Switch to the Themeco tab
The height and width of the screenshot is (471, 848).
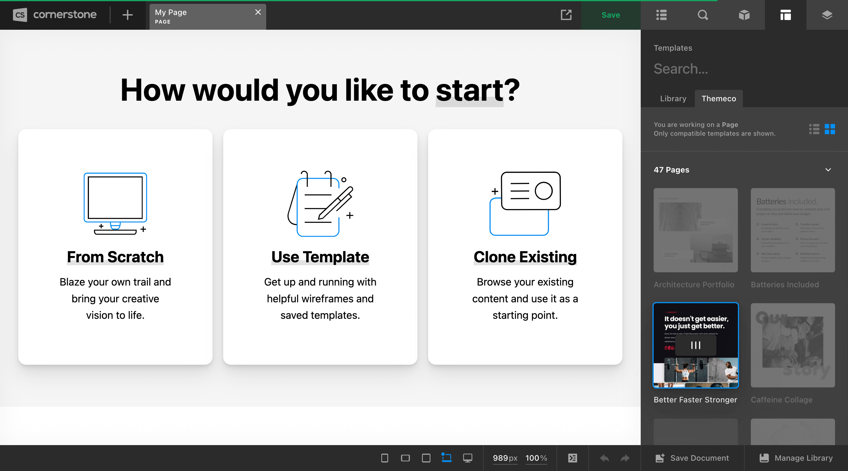click(x=719, y=98)
